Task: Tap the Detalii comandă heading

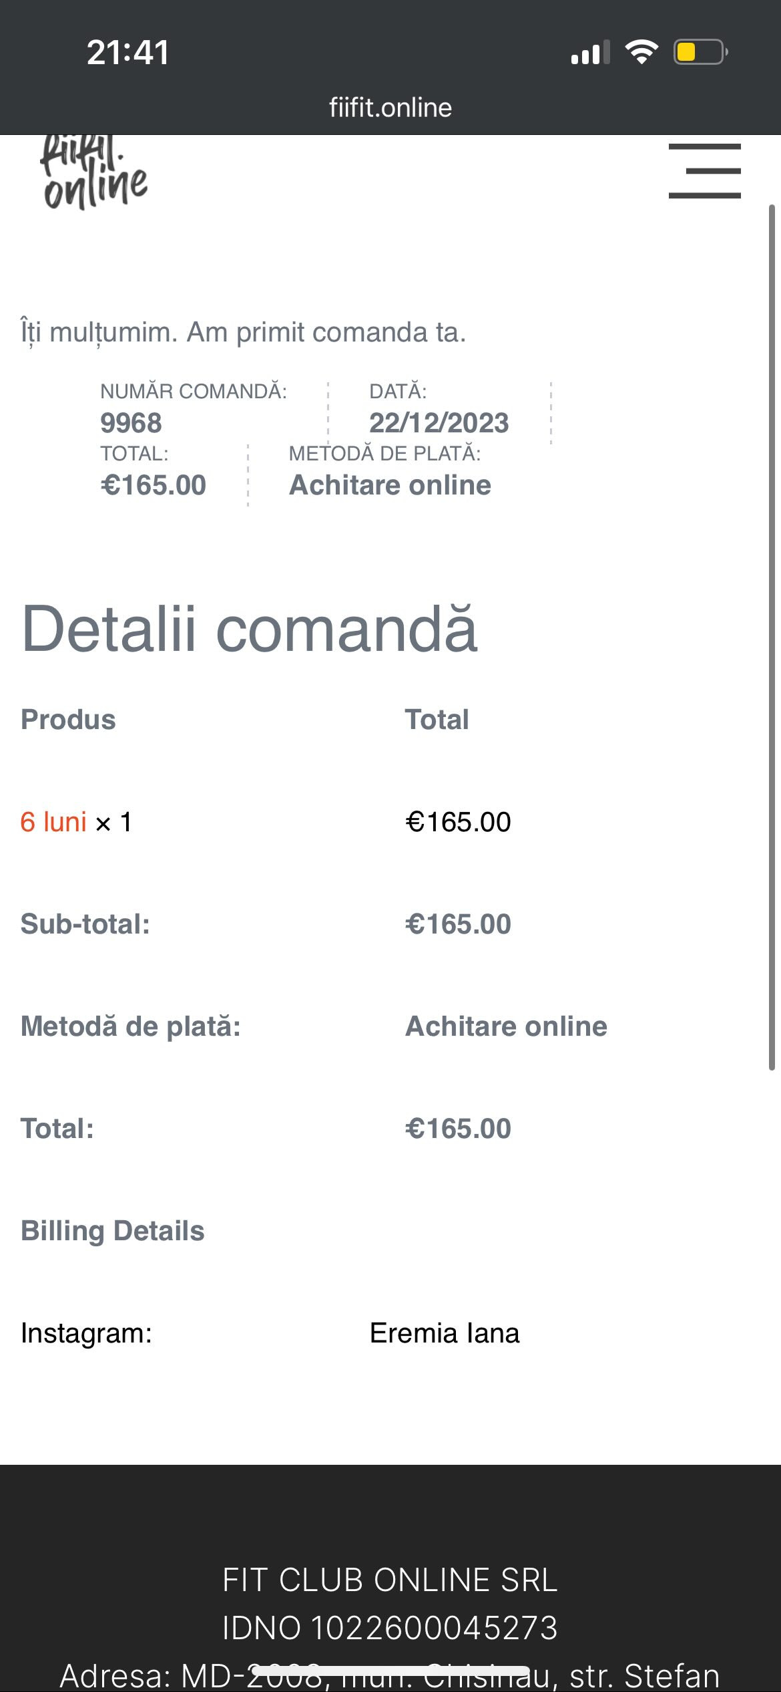Action: pos(250,628)
